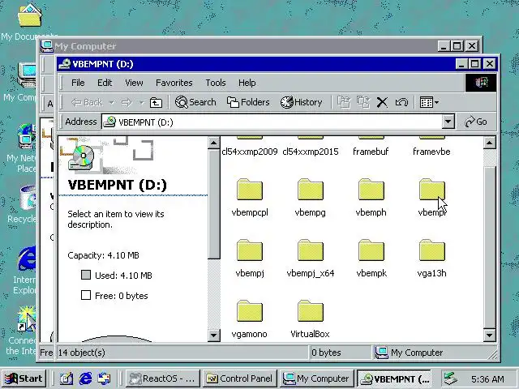The height and width of the screenshot is (389, 519).
Task: Click the 14 object(s) status bar text
Action: pos(82,353)
